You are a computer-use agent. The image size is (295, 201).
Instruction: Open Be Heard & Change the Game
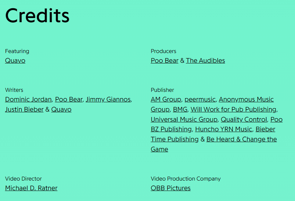[x=242, y=139]
